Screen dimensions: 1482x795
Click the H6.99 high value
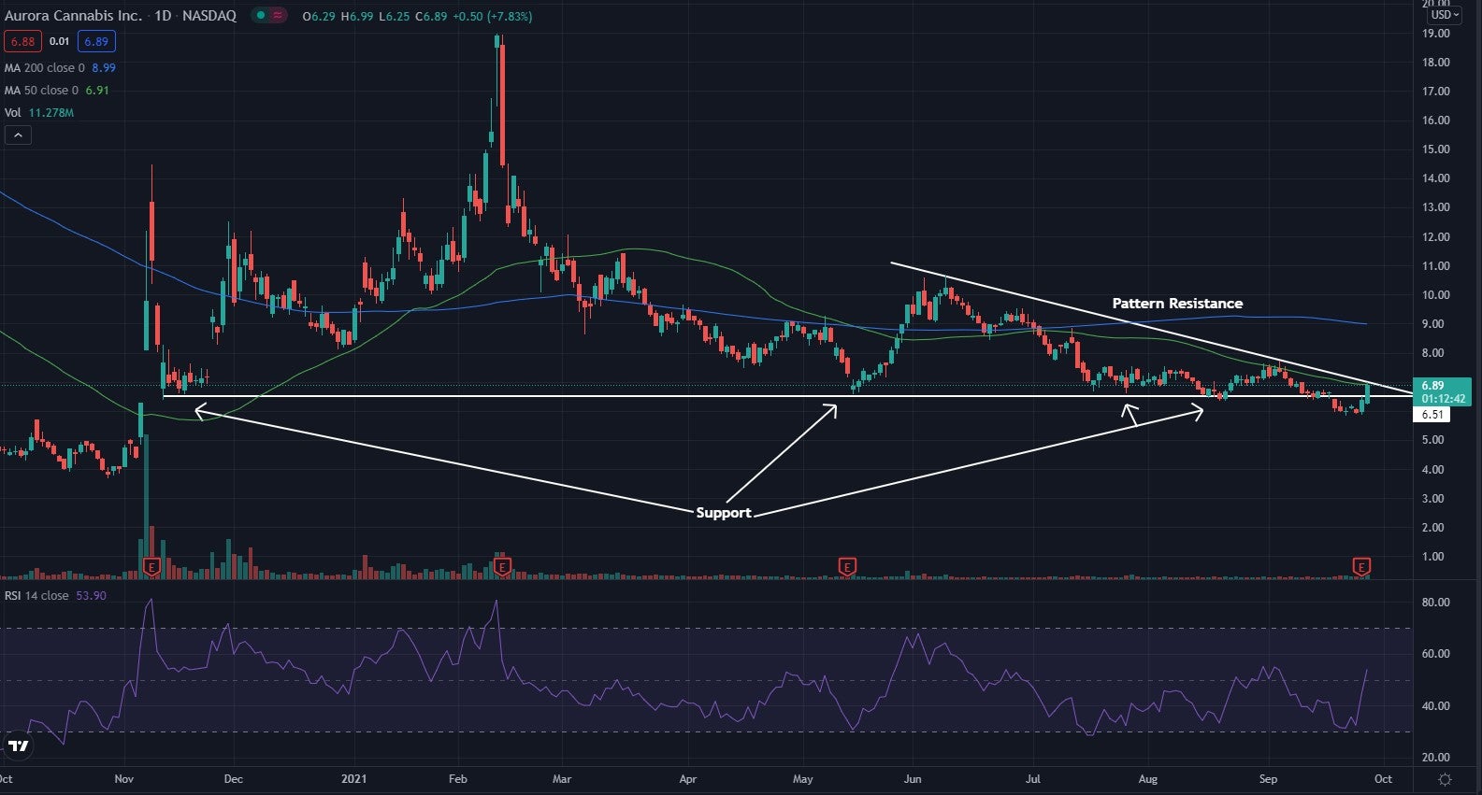[356, 16]
